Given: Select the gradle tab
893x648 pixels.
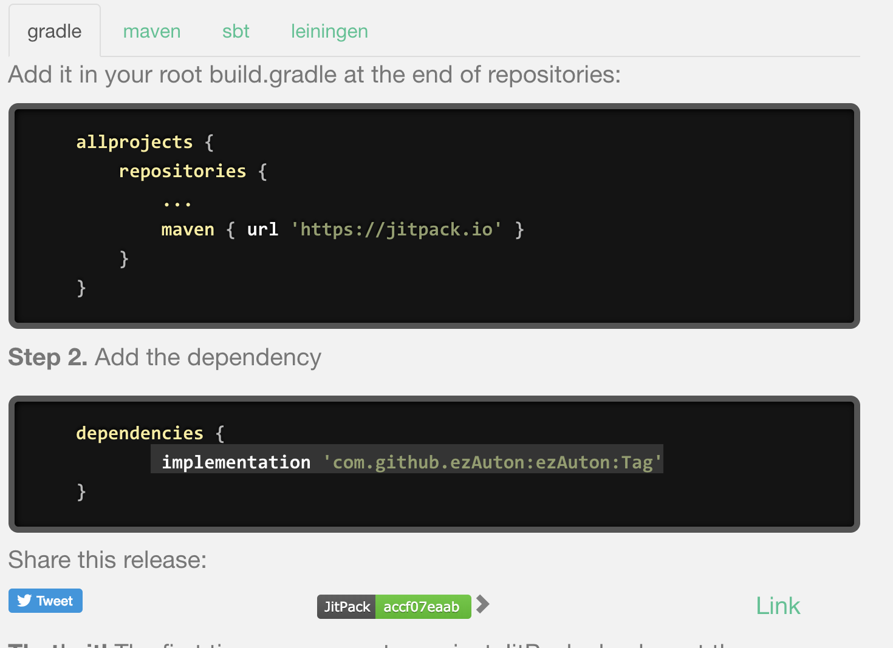Looking at the screenshot, I should click(x=55, y=31).
